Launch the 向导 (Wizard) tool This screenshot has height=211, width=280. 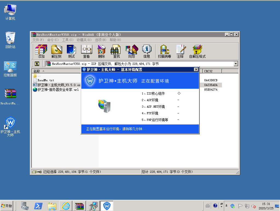pos(132,51)
